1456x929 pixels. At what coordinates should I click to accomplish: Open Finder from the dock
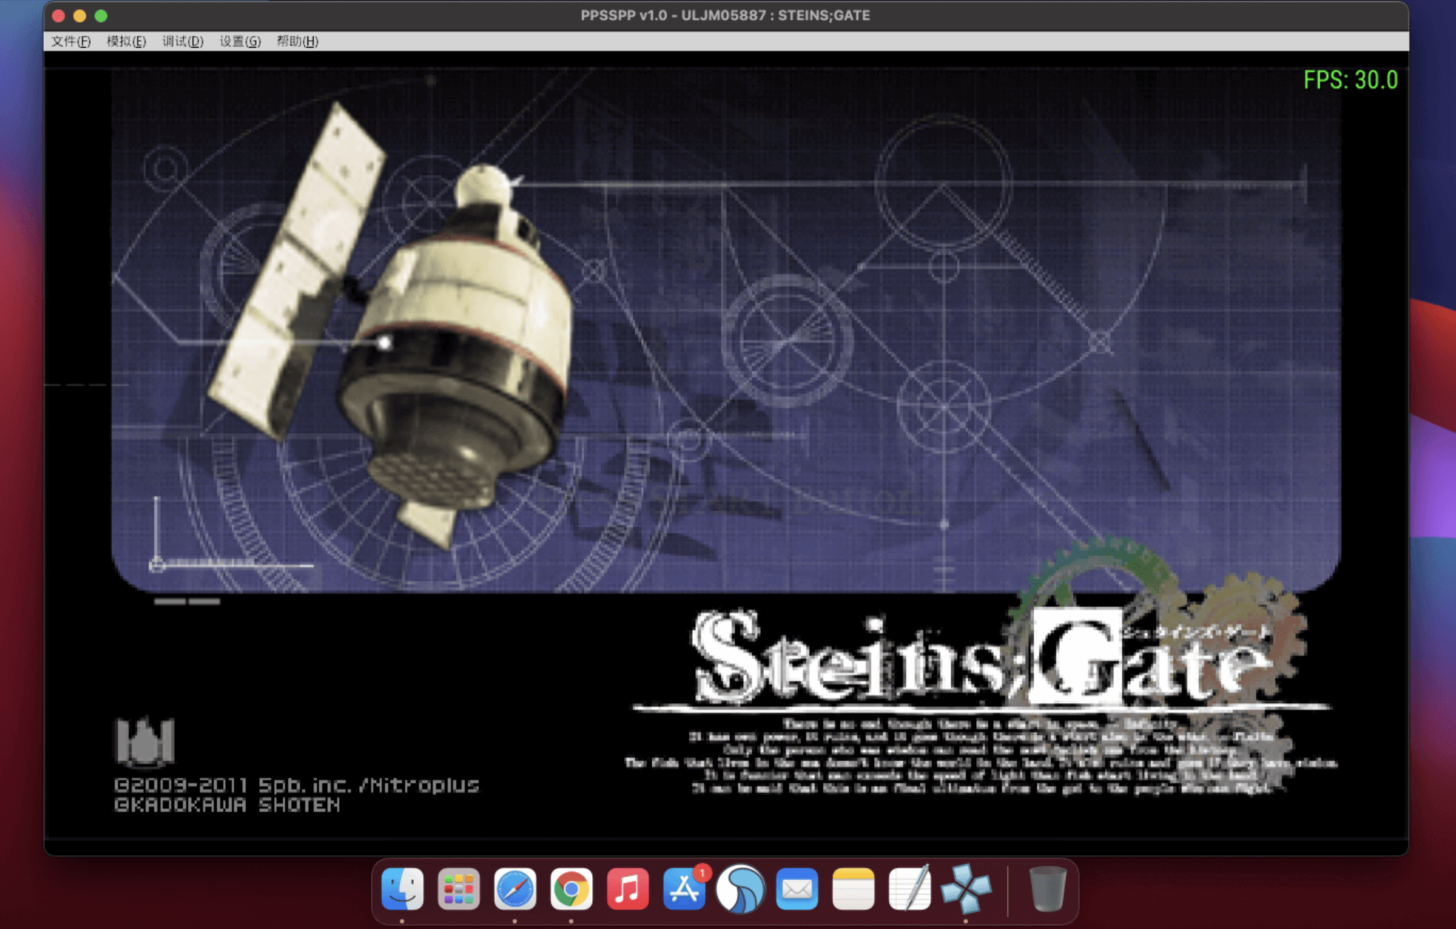coord(402,889)
